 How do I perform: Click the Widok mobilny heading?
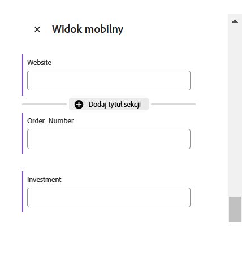pos(88,29)
